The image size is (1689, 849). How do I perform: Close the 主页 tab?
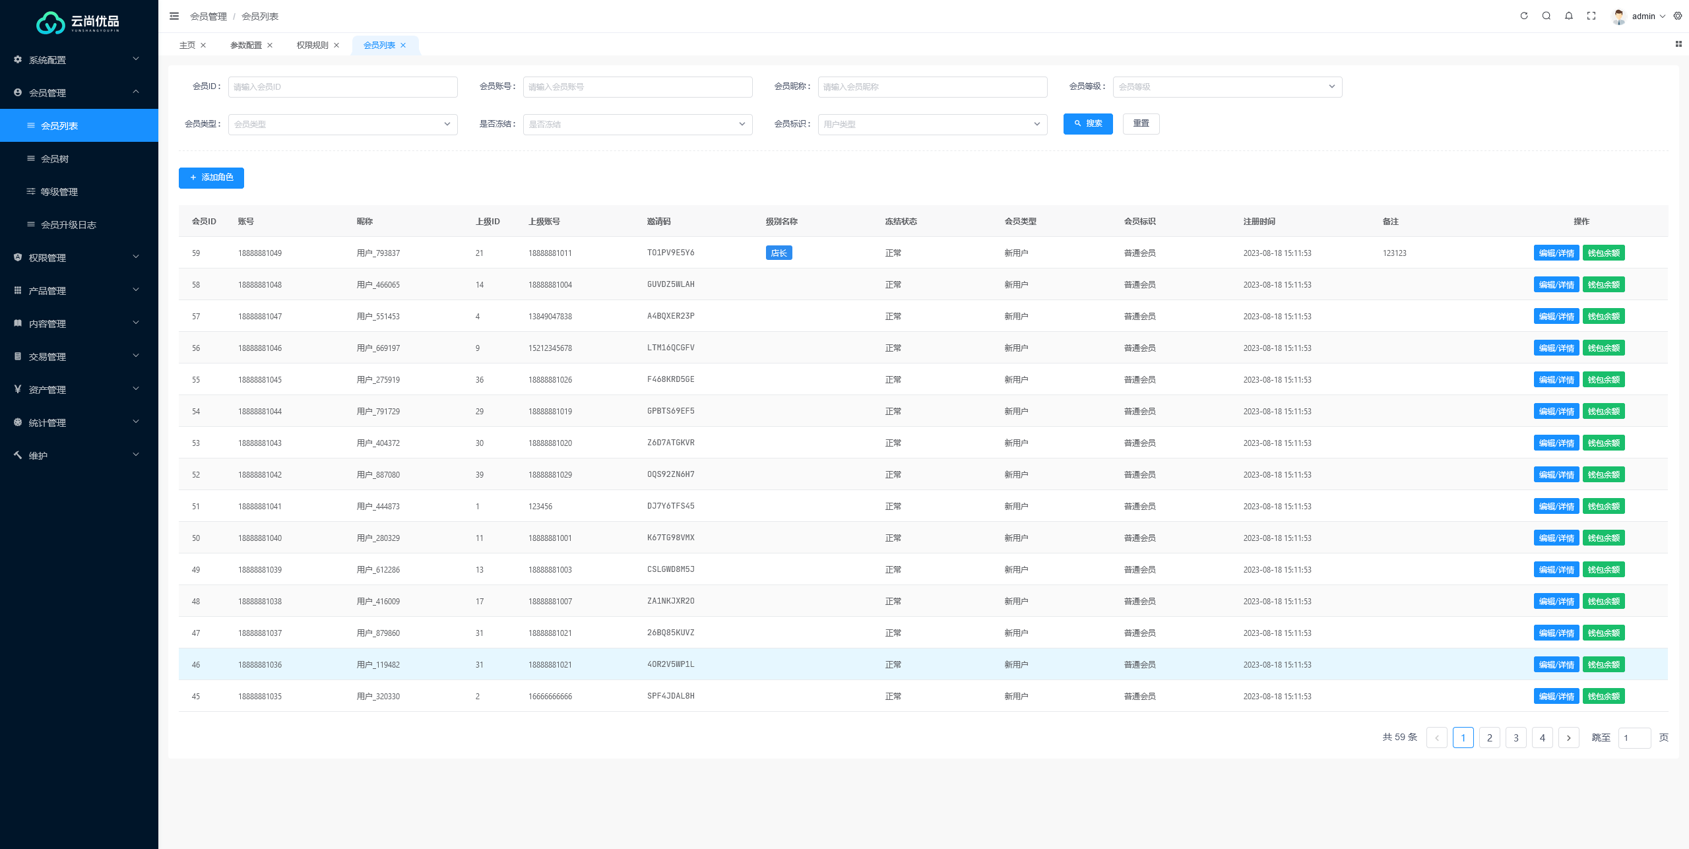point(203,45)
